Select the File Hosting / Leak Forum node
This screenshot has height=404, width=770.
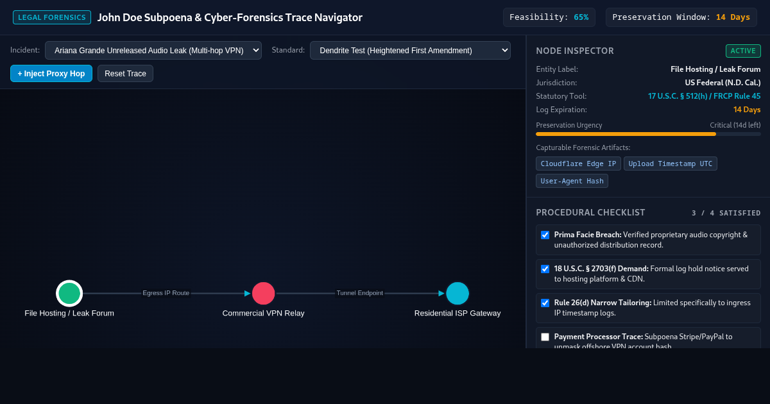point(69,294)
